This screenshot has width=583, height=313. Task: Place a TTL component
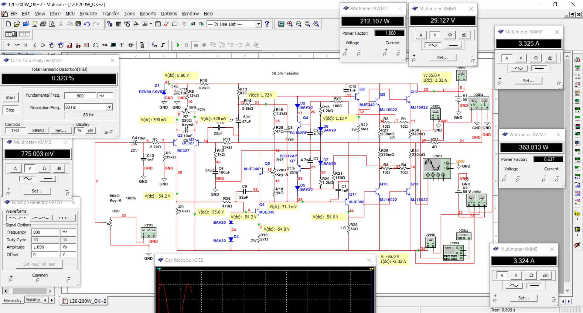coord(52,45)
